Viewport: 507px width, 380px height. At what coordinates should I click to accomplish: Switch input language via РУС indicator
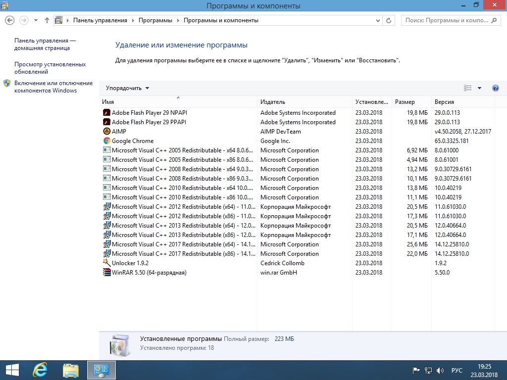click(457, 370)
